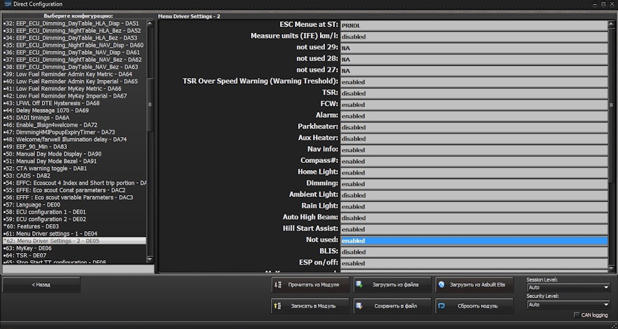Viewport: 618px width, 329px height.
Task: Select 32: EEP_ECU_Dimming_DayTable_HLA_Disp - DA51
Action: (x=74, y=24)
